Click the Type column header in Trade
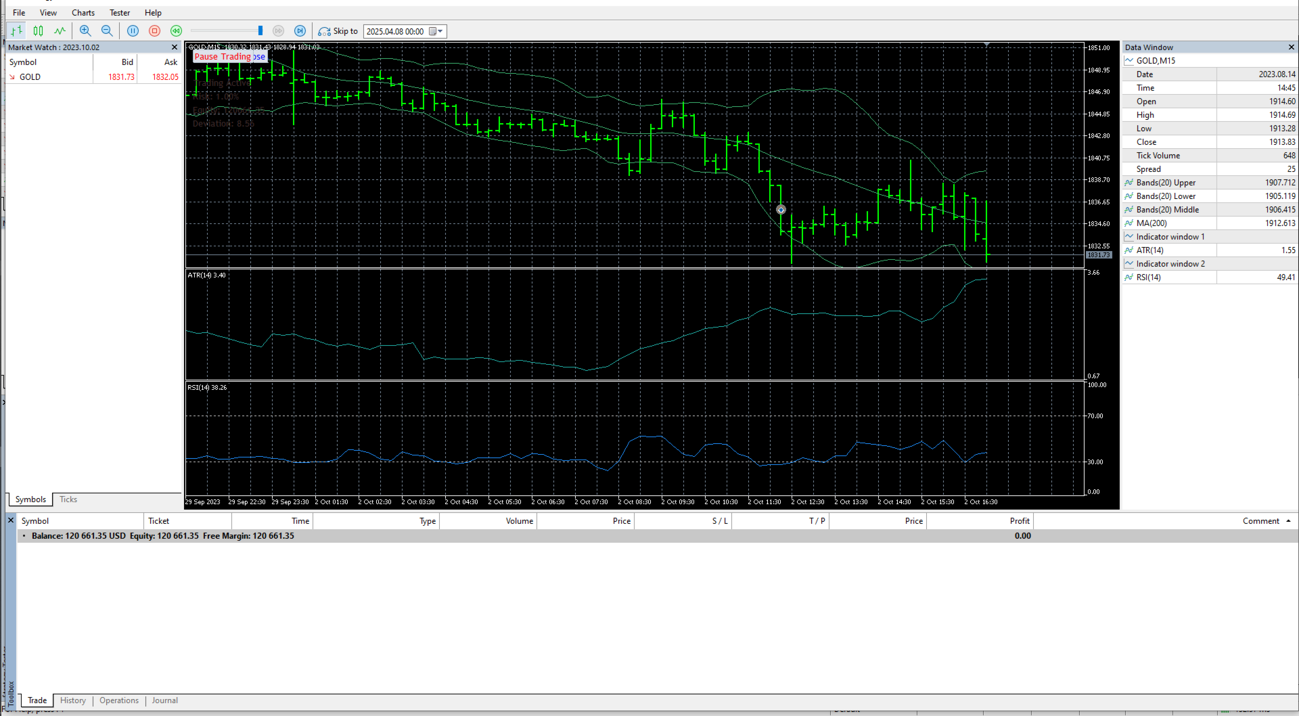 376,521
